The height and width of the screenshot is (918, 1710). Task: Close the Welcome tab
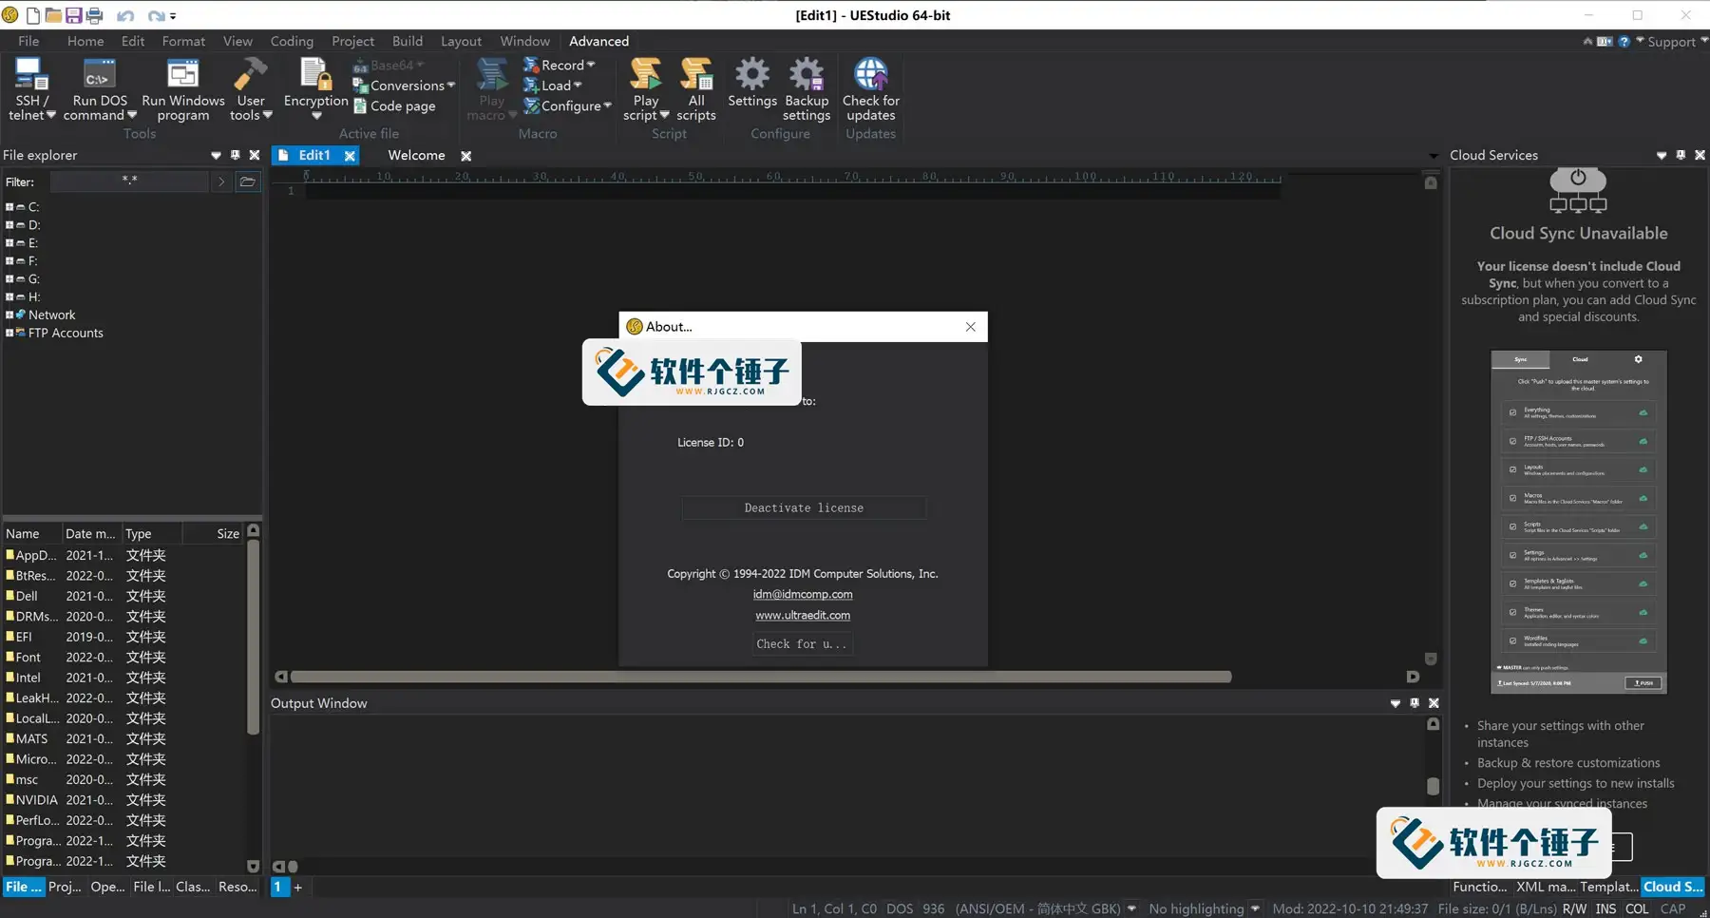point(465,156)
